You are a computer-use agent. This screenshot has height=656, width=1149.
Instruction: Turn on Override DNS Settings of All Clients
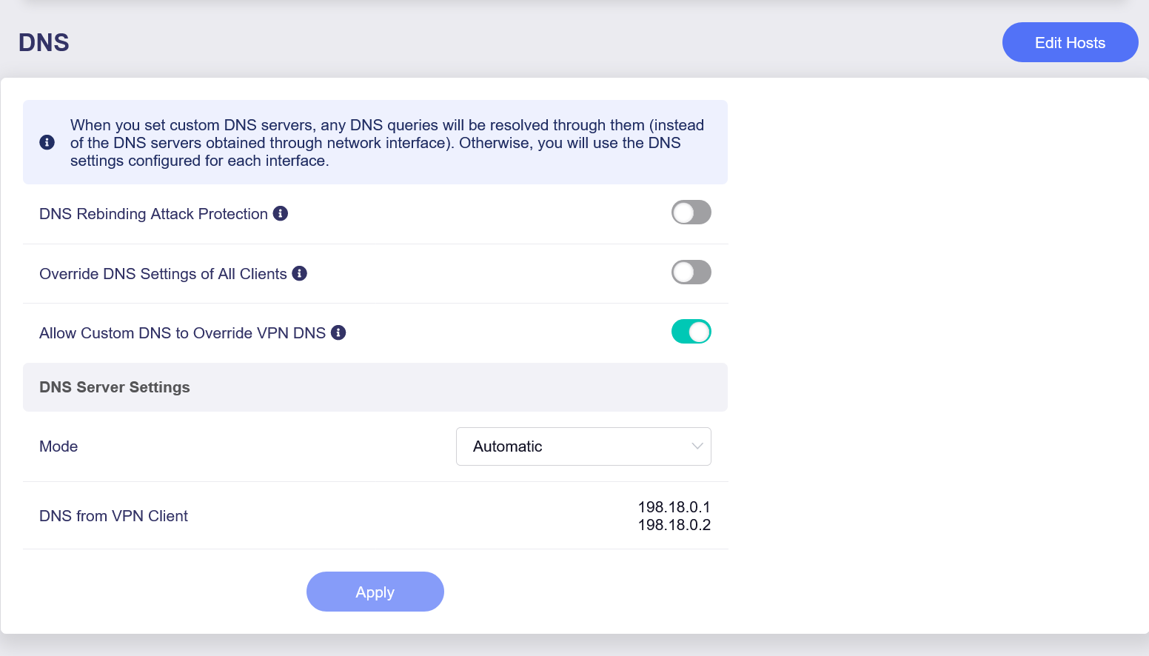(691, 272)
